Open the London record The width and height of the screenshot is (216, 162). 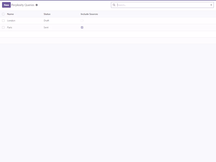(x=11, y=21)
